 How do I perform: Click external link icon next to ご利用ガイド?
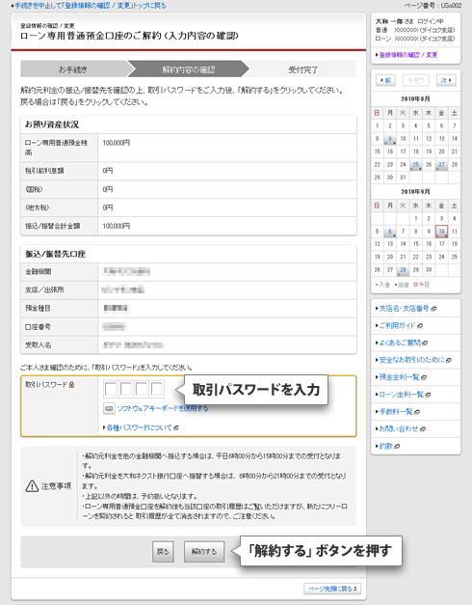pyautogui.click(x=420, y=325)
